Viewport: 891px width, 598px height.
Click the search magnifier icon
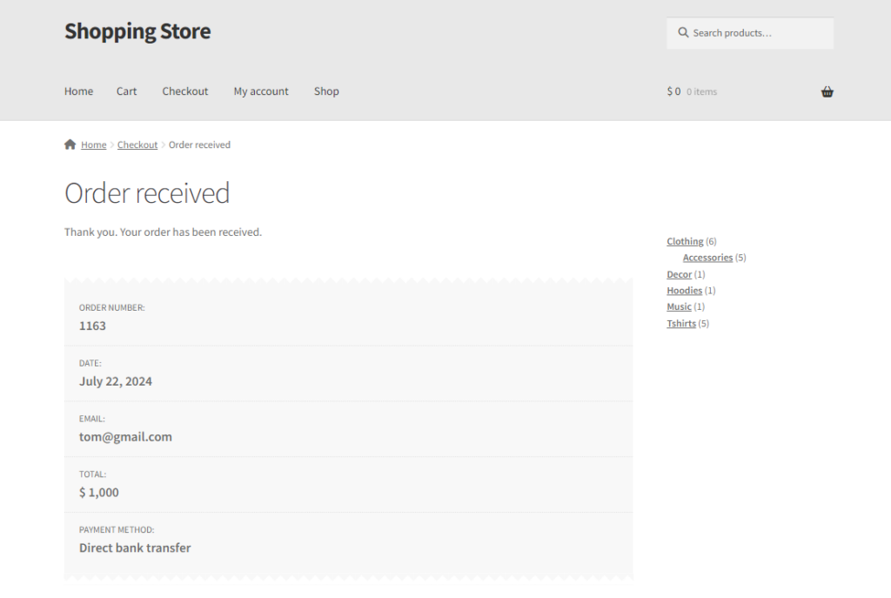point(683,33)
